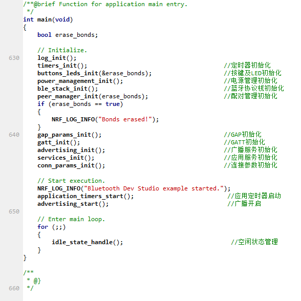301x301 pixels.
Task: Click the '//广播开启' comment
Action: tap(244, 204)
